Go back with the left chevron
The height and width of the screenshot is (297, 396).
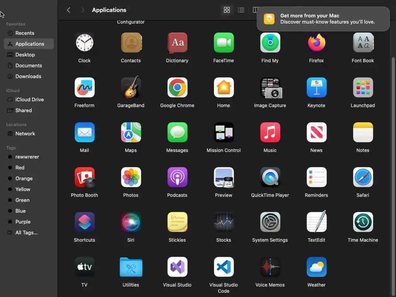point(68,10)
